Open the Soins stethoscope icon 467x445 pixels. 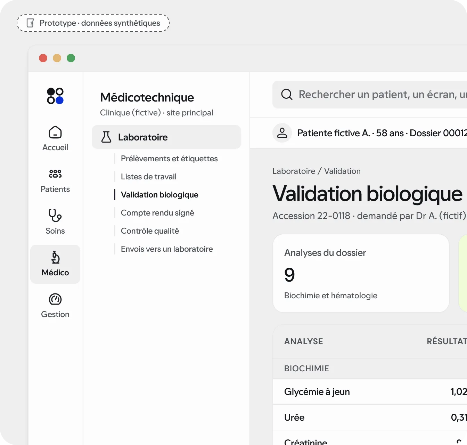click(x=55, y=216)
